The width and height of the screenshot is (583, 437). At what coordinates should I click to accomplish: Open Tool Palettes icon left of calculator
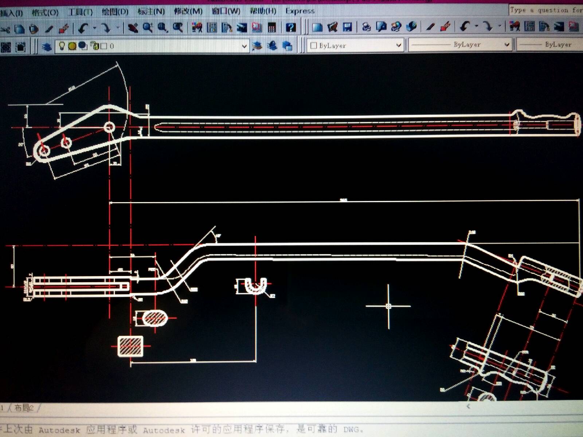tap(227, 28)
